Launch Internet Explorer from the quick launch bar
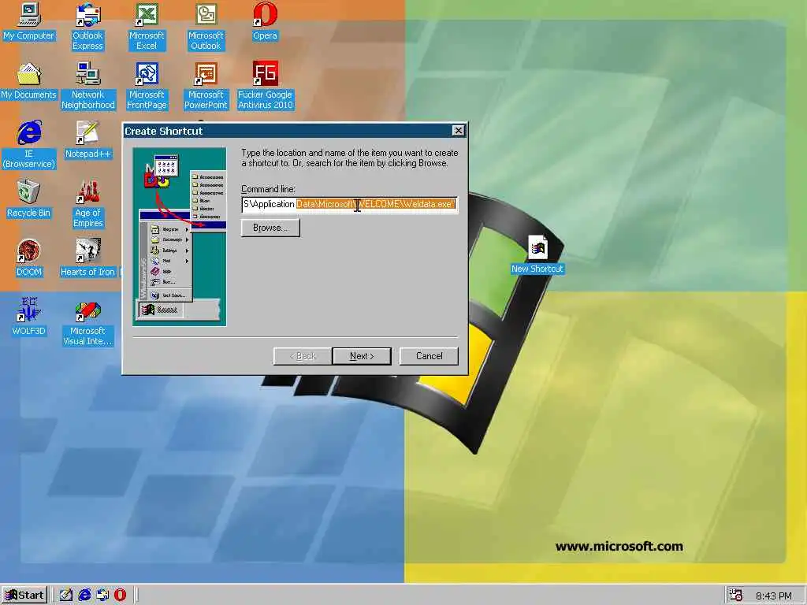Screen dimensions: 807x605 coord(84,596)
